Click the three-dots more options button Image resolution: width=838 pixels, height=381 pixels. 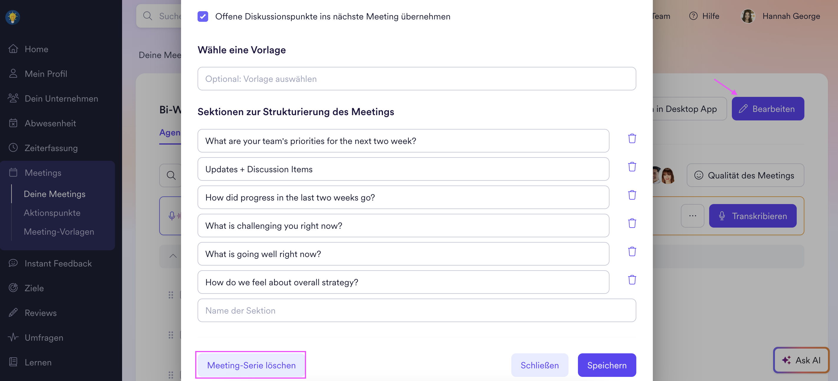(x=692, y=216)
